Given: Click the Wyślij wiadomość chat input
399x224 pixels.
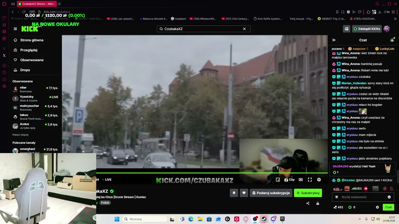Looking at the screenshot, I should click(363, 197).
